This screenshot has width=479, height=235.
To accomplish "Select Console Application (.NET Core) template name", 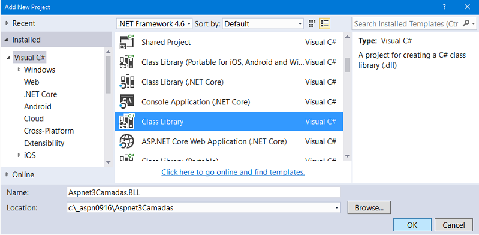I will [x=196, y=102].
